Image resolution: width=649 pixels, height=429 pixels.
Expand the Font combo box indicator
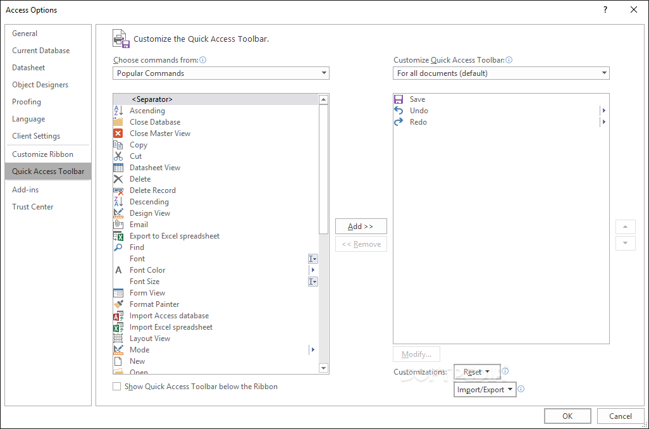[313, 259]
